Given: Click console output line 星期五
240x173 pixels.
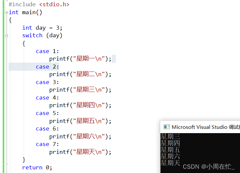Looking at the screenshot, I should click(170, 150).
